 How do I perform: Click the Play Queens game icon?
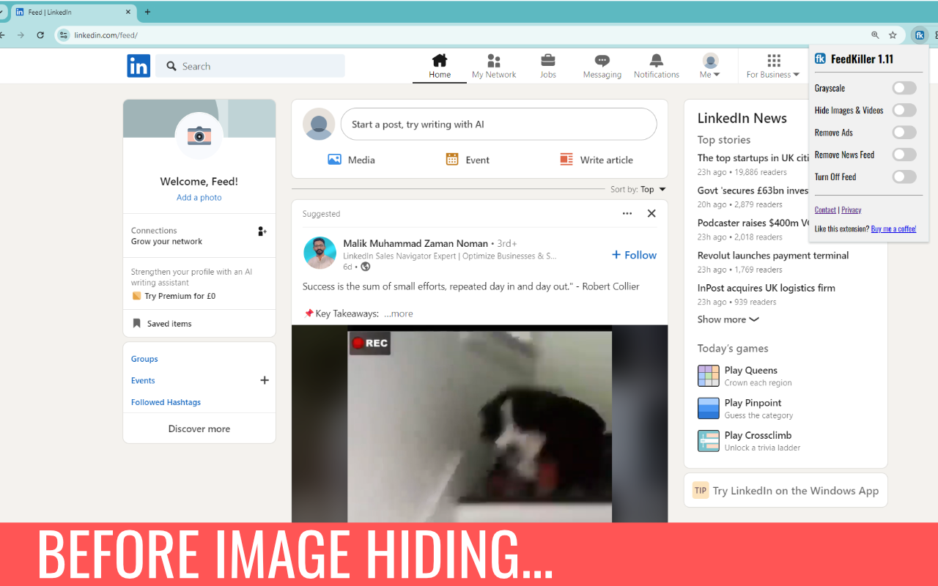click(x=709, y=376)
